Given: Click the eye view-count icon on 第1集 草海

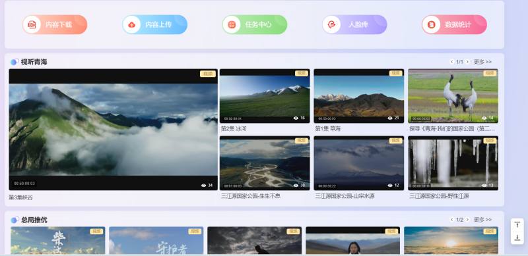Looking at the screenshot, I should (390, 118).
